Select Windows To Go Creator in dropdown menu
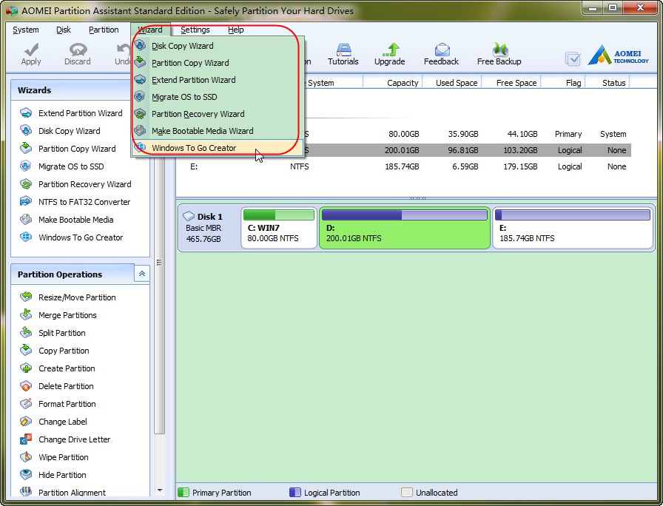Image resolution: width=663 pixels, height=506 pixels. [217, 148]
